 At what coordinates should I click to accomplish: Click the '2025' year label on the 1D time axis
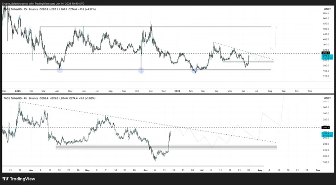point(18,91)
